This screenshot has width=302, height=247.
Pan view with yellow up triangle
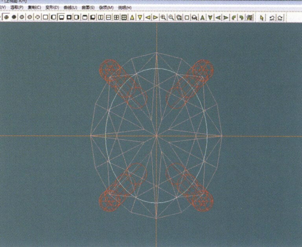coord(132,17)
